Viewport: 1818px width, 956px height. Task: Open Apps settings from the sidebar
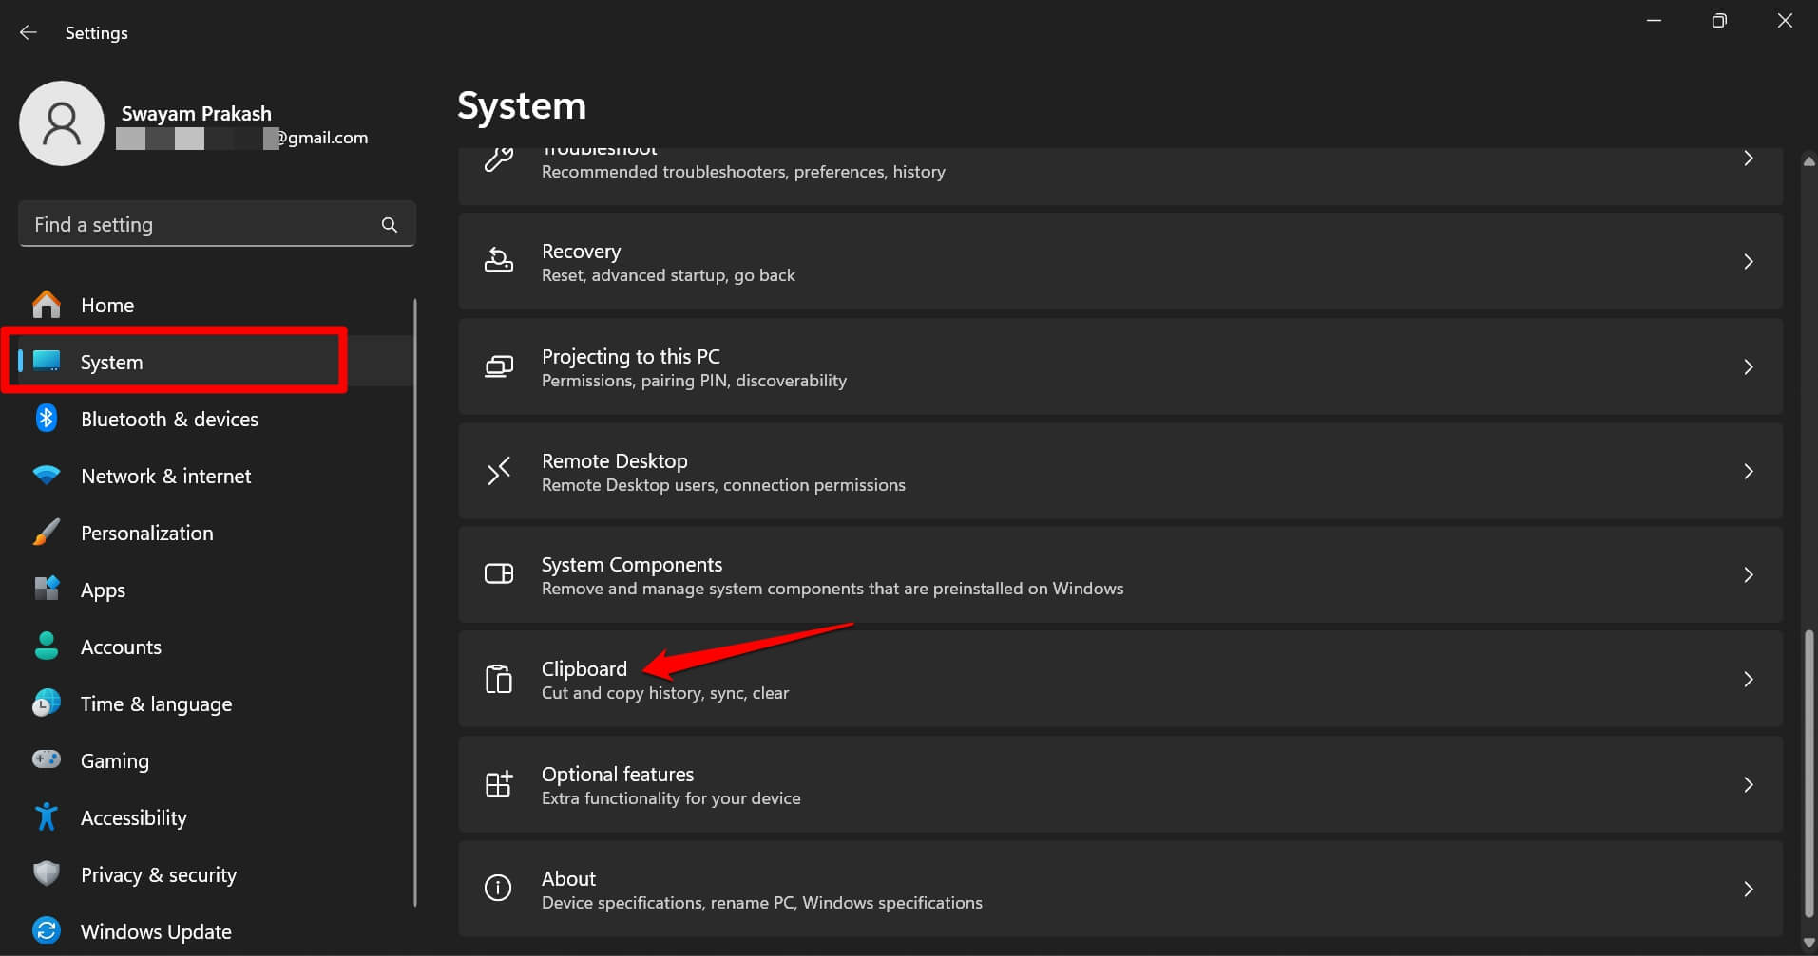[103, 590]
